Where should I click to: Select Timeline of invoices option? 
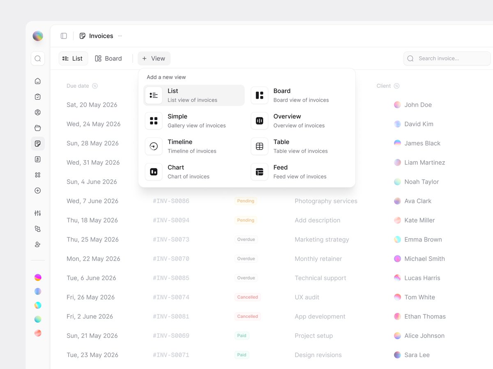click(194, 146)
